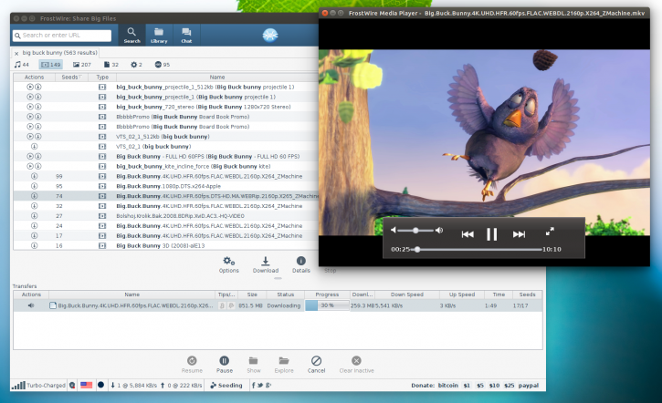Open FrostWire Facebook link in status bar
The height and width of the screenshot is (403, 662).
pos(253,386)
